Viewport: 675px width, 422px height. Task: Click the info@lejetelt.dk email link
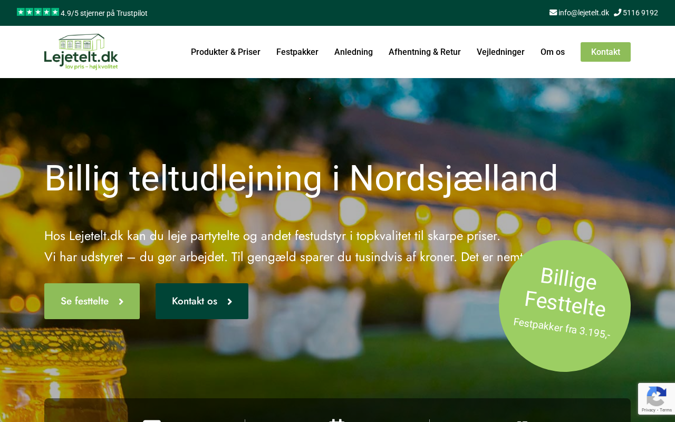(584, 13)
